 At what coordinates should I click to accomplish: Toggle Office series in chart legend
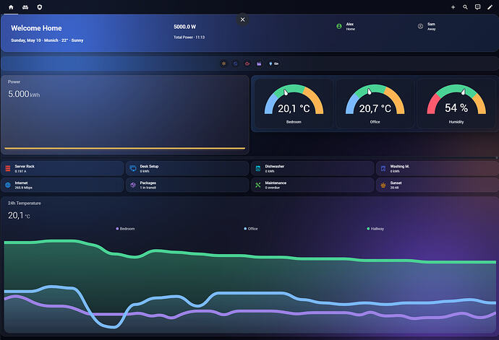point(251,229)
